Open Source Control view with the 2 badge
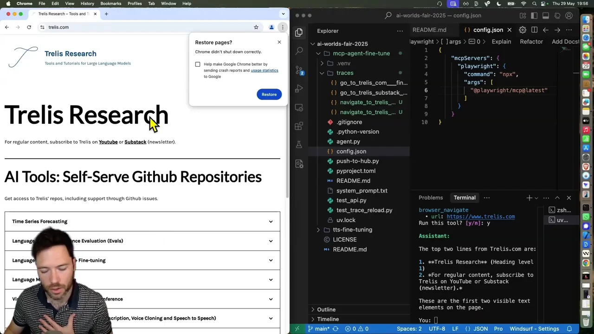 299,70
